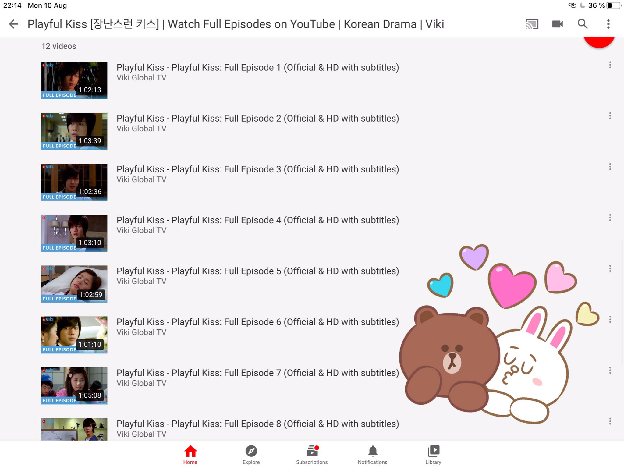Tap the battery indicator in status bar
The height and width of the screenshot is (468, 624).
point(614,5)
